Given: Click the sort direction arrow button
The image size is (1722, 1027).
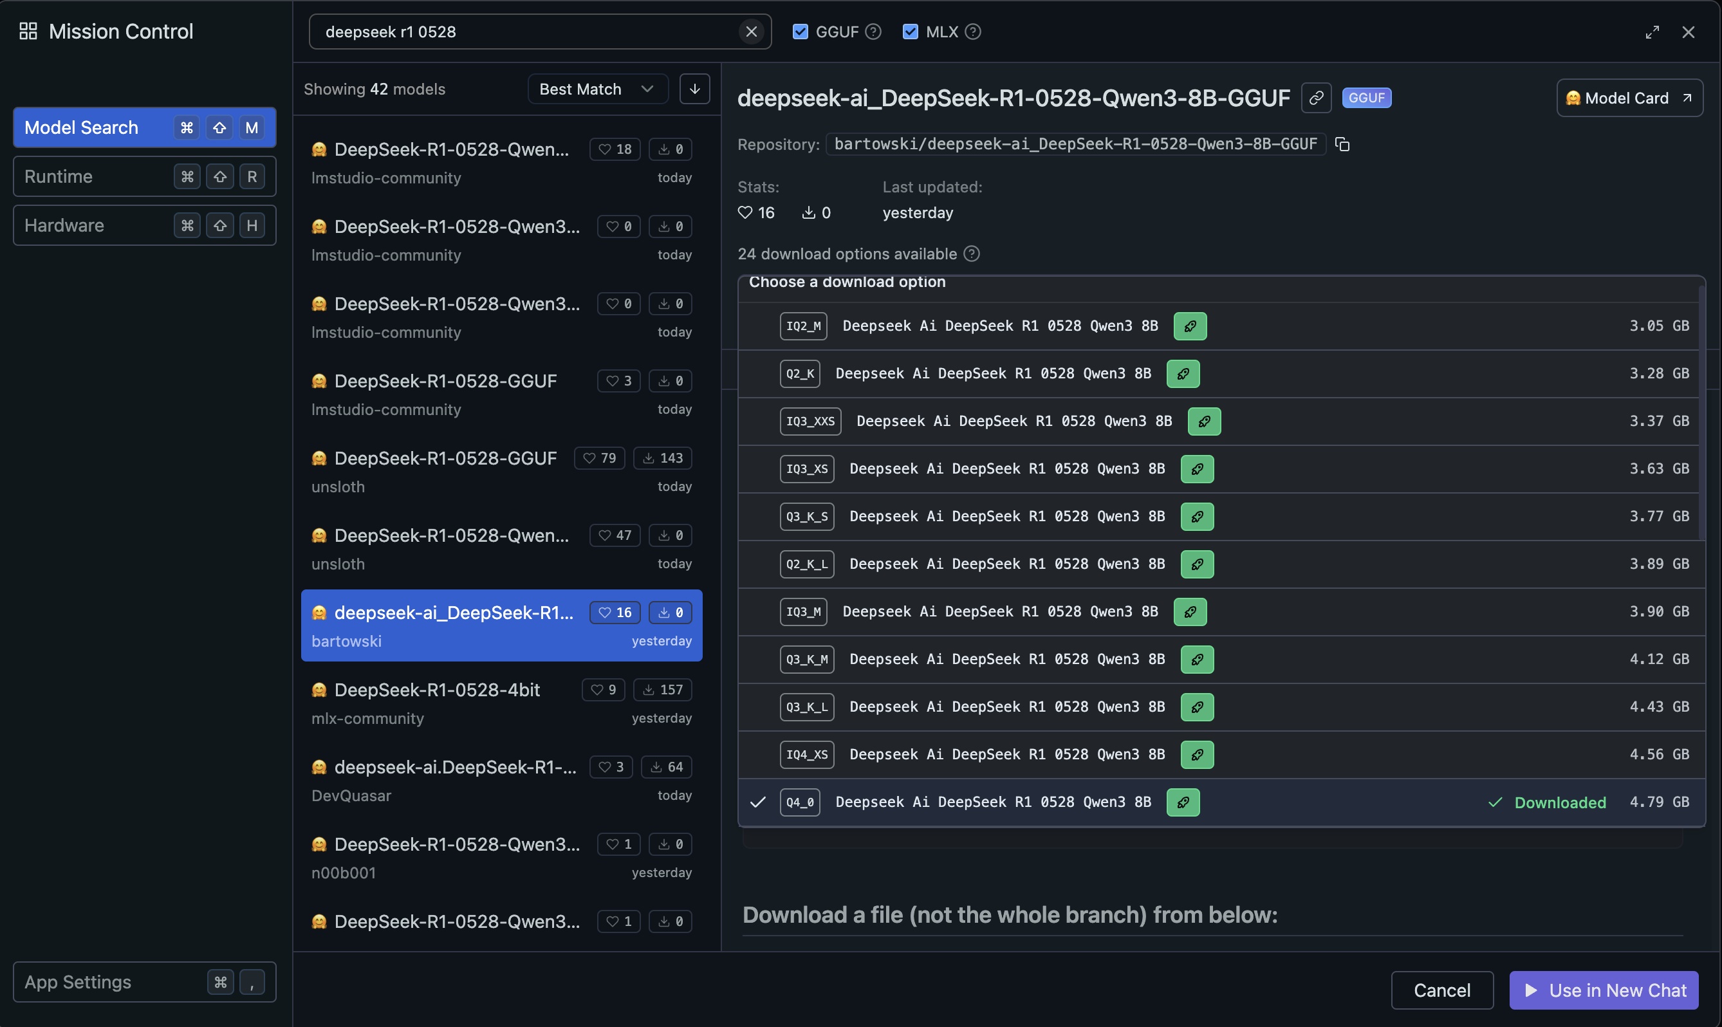Looking at the screenshot, I should (694, 89).
